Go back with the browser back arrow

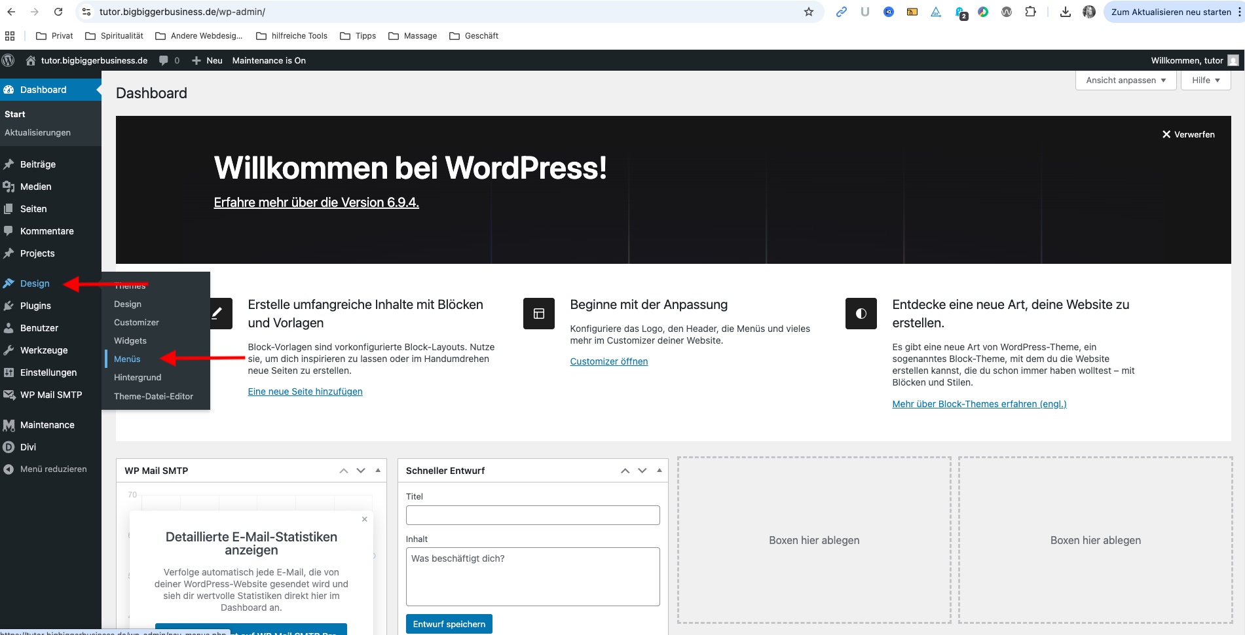[x=11, y=12]
